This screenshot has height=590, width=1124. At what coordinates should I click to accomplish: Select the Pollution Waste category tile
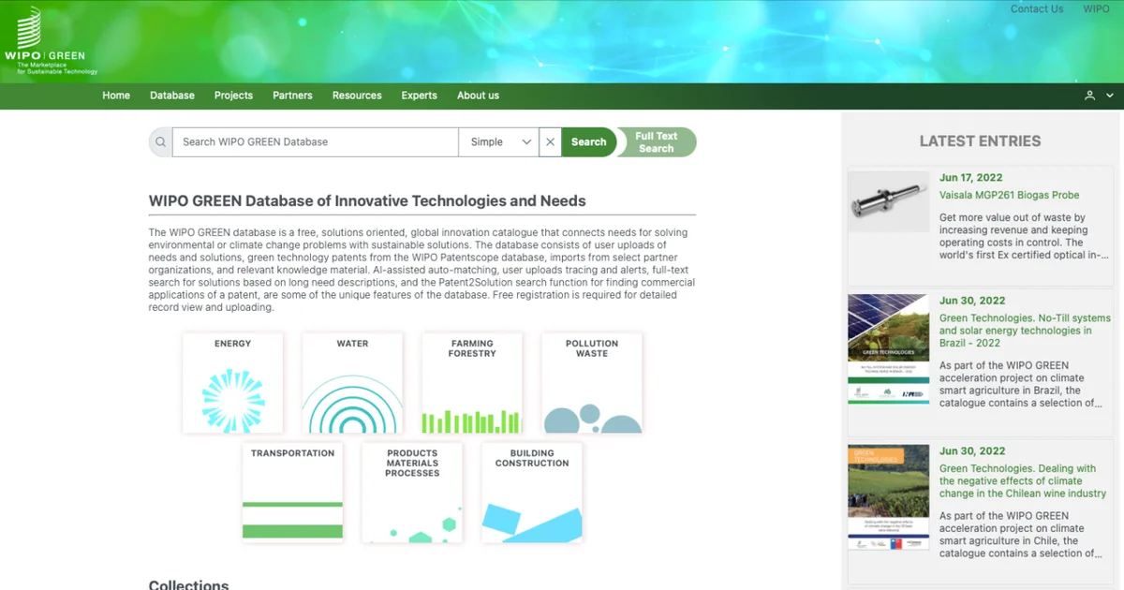pos(592,383)
